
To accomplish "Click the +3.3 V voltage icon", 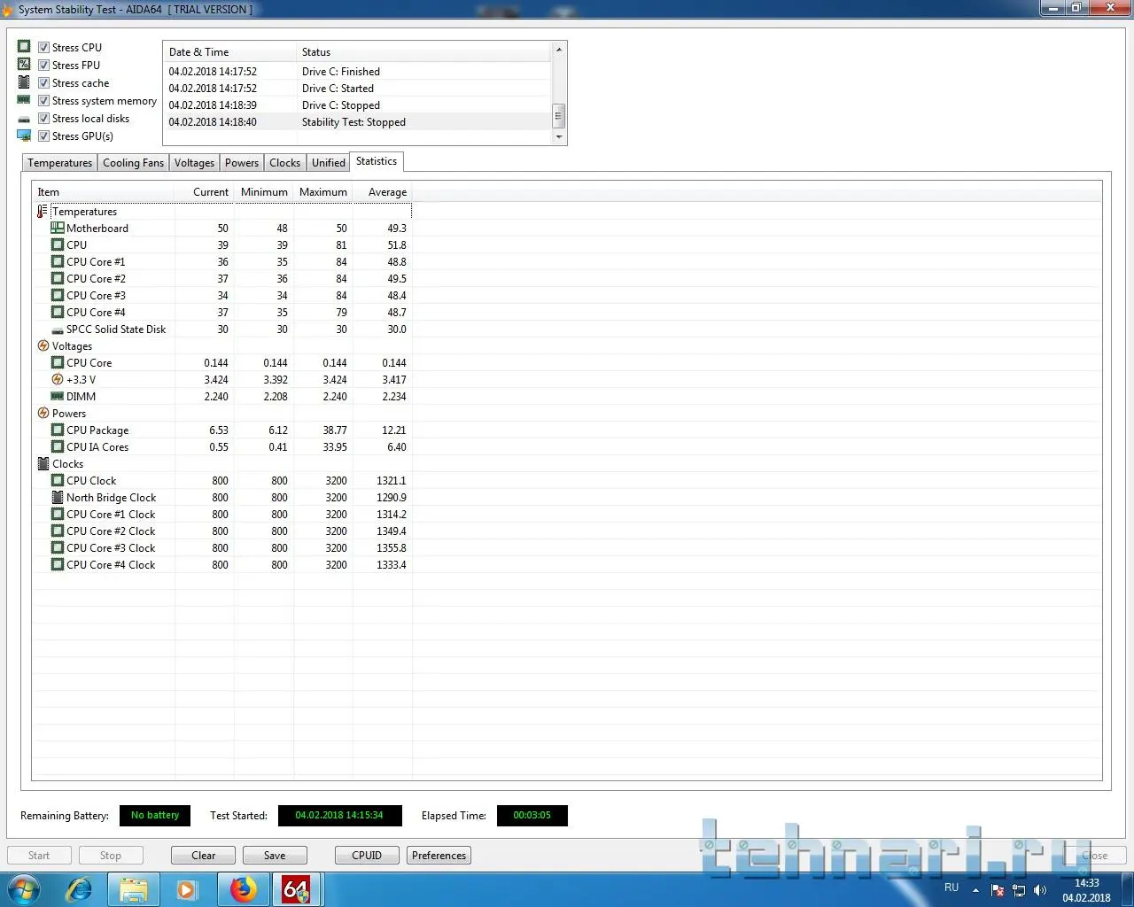I will click(58, 380).
